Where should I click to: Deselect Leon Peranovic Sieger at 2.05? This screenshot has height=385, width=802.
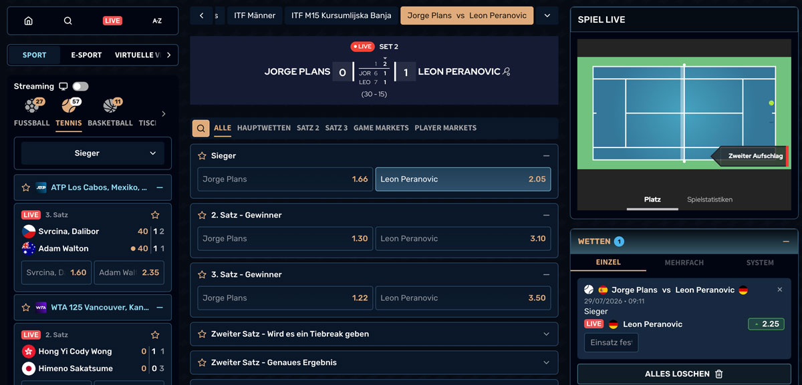(x=463, y=179)
